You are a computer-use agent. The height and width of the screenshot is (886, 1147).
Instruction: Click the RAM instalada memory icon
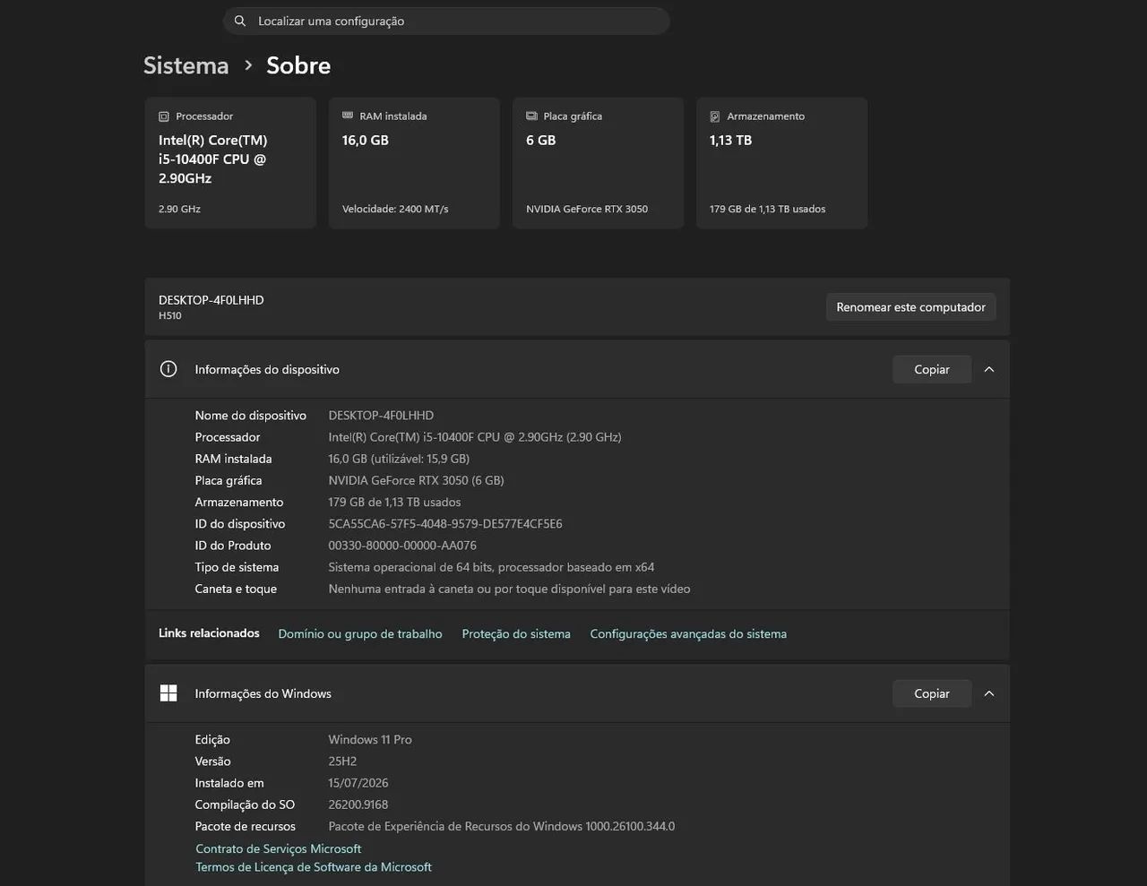[x=348, y=116]
